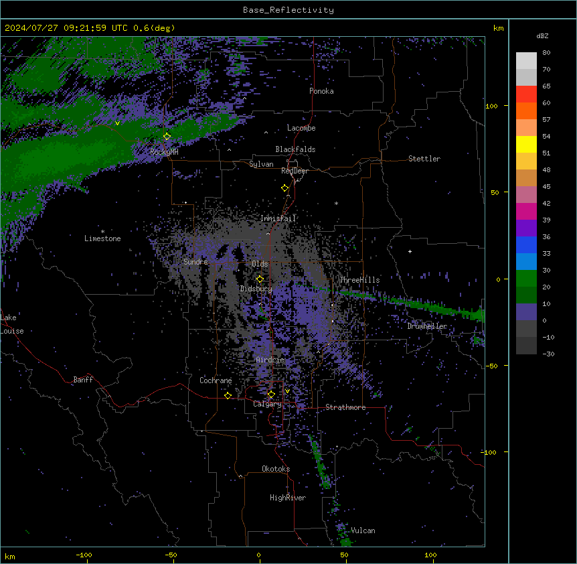The height and width of the screenshot is (564, 577).
Task: Click the yellow diamond marker between Olds and Didsbury
Action: tap(260, 279)
